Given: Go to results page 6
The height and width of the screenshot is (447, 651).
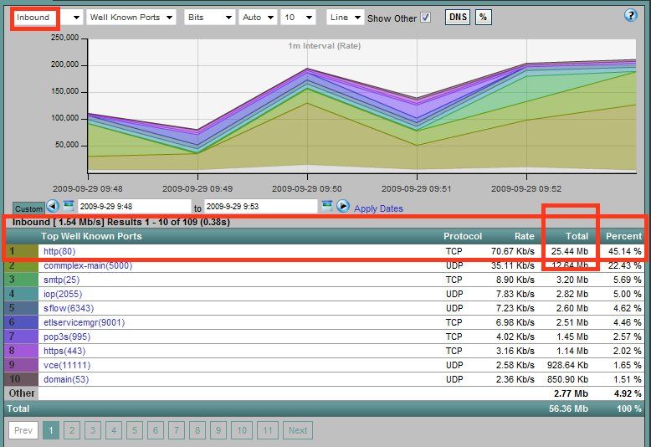Looking at the screenshot, I should tap(156, 430).
